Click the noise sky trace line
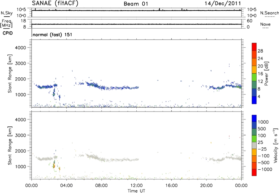 coord(136,10)
